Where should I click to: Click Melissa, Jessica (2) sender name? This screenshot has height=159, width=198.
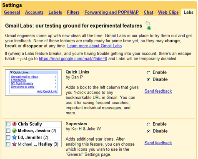(37, 131)
